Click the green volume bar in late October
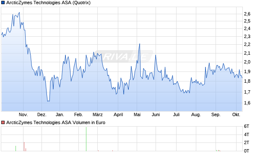260x155 pixels. (x=16, y=148)
